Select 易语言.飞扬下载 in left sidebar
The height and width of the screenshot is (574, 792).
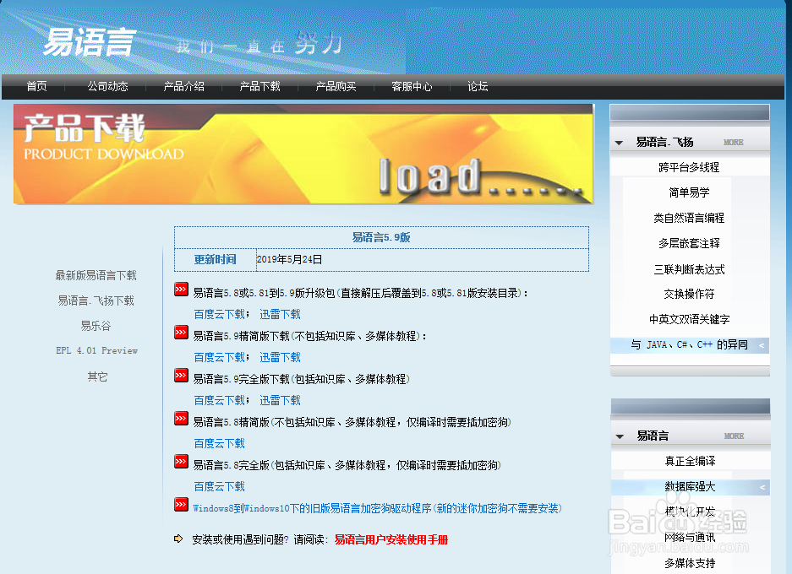96,301
